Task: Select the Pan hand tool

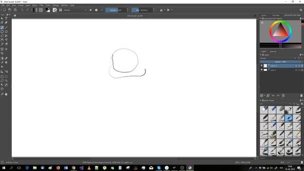Action: (6, 94)
